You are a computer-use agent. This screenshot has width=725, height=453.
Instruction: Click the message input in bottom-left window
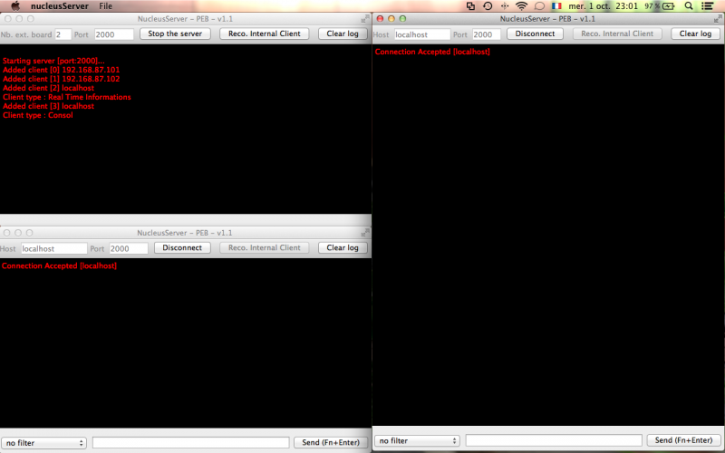point(191,442)
